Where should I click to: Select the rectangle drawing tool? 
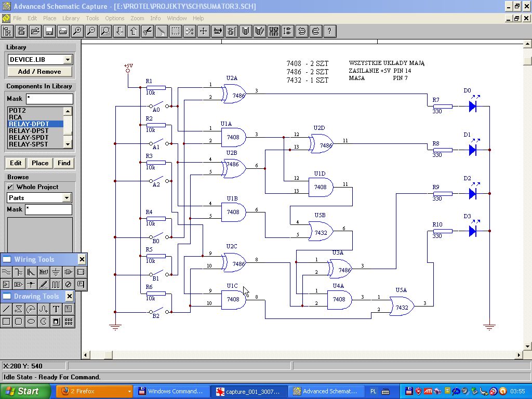[6, 321]
